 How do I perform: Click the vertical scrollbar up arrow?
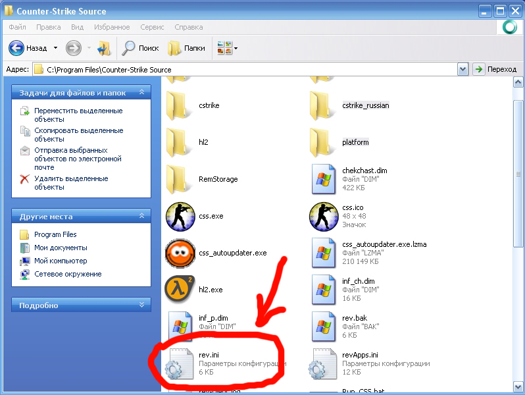click(518, 82)
